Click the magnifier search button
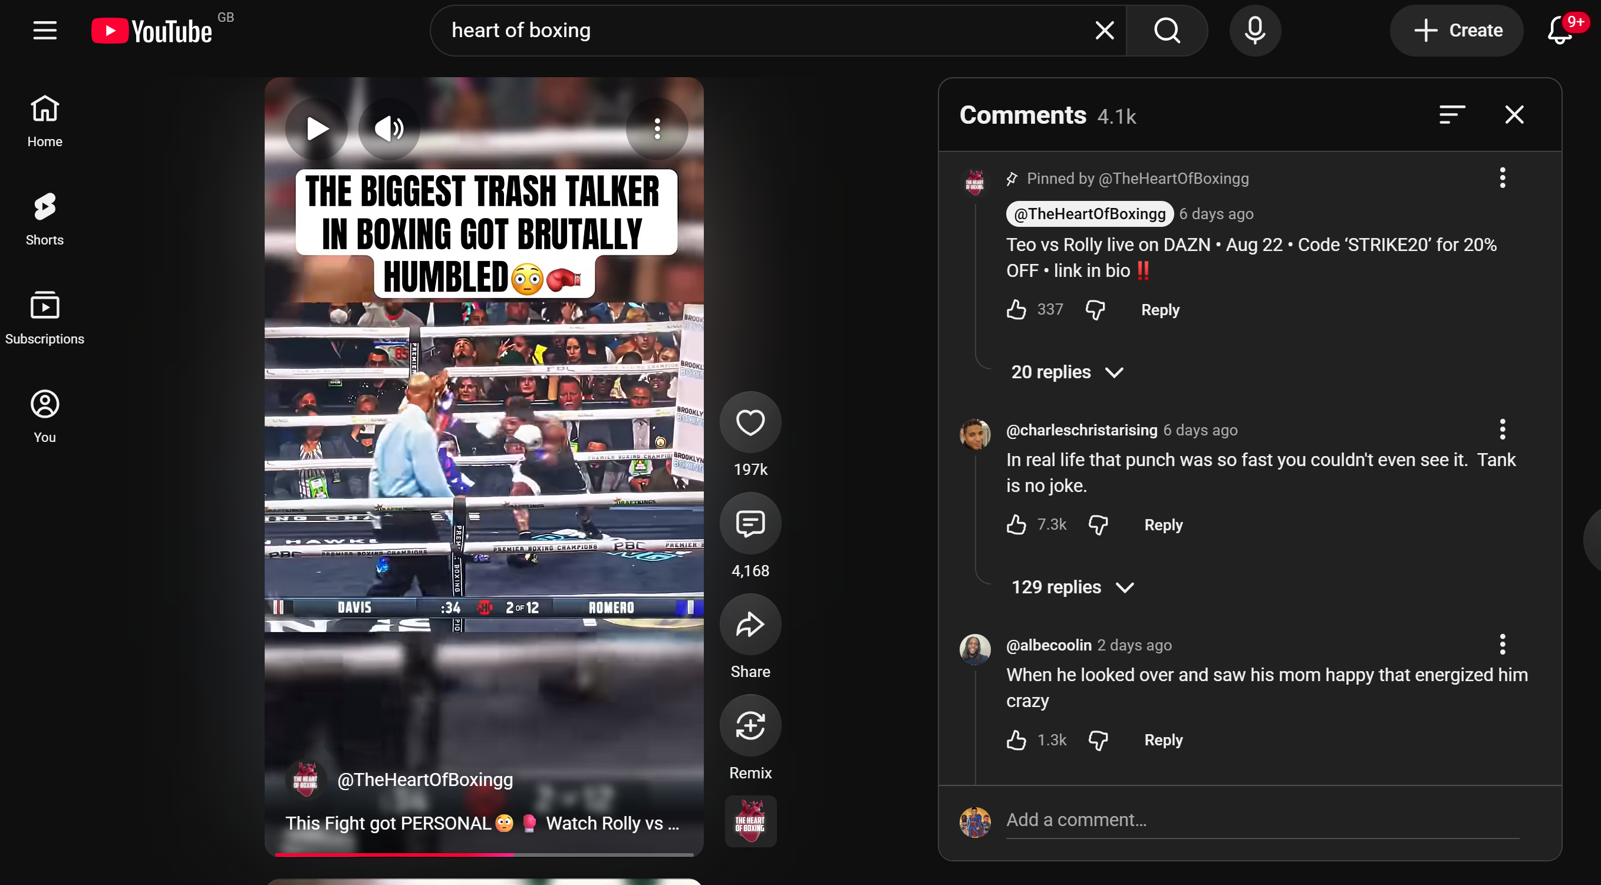 point(1167,30)
